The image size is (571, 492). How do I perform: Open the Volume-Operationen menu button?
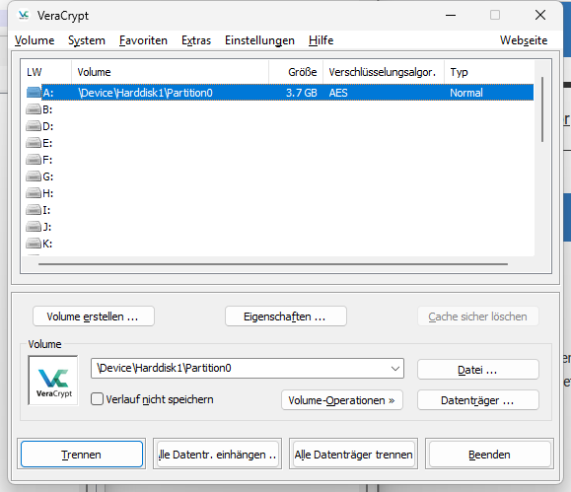[x=342, y=400]
